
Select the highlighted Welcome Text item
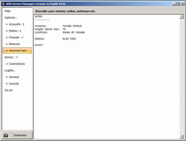(17, 51)
